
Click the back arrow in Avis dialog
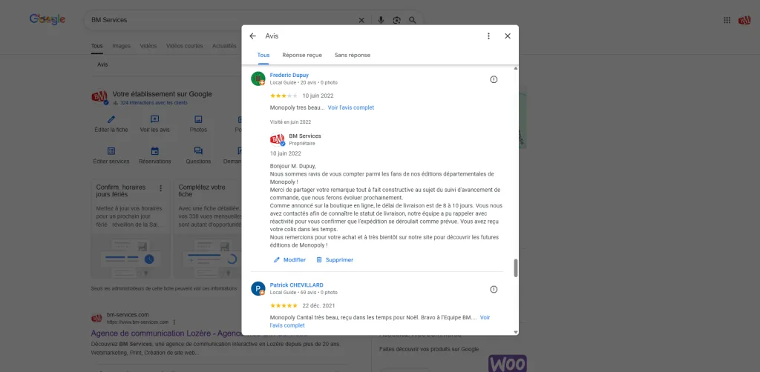(x=252, y=36)
